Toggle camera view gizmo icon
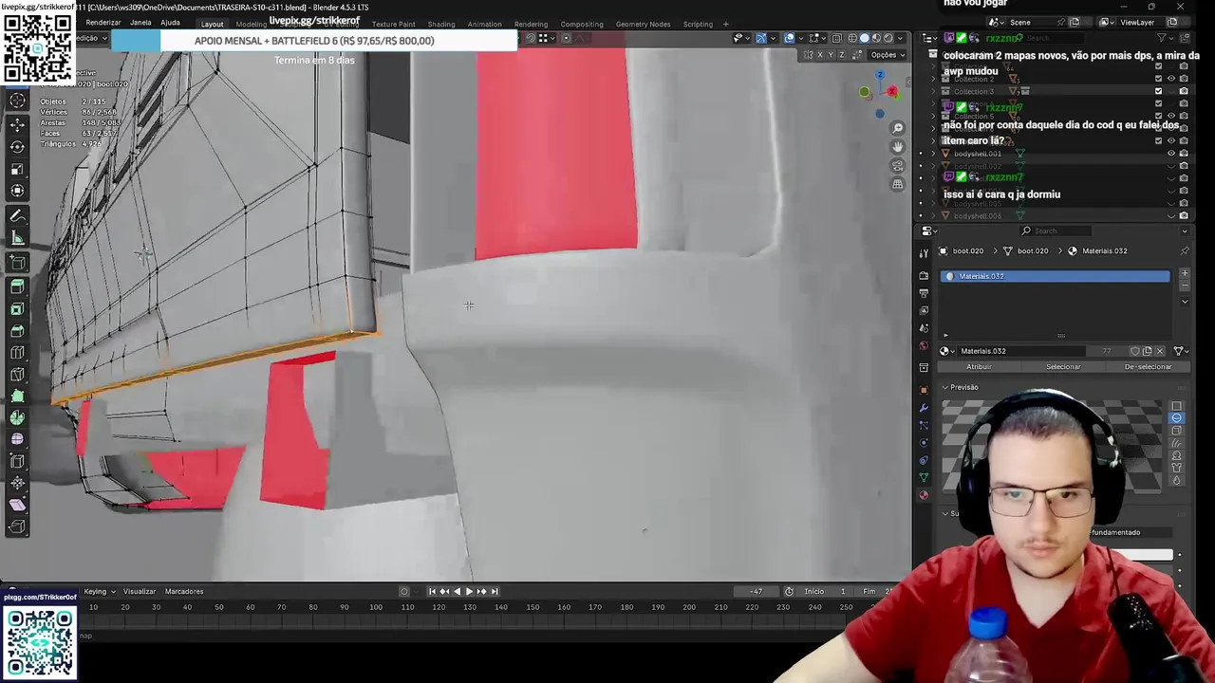This screenshot has width=1215, height=683. [898, 166]
